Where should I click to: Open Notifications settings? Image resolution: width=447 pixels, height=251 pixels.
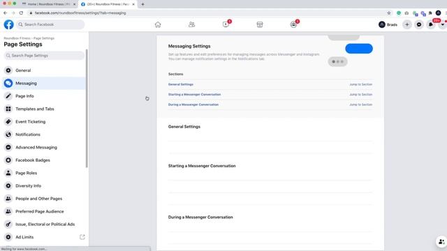[x=44, y=135]
